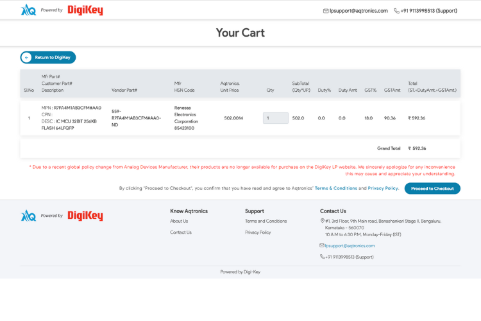Screen dimensions: 481x321
Task: Click the subtotal value 502.0
Action: point(298,118)
